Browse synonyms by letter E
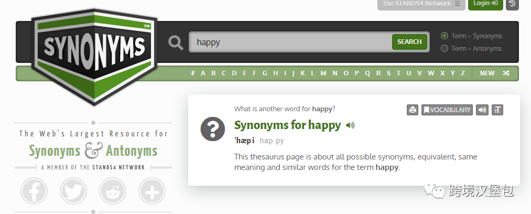The image size is (531, 214). point(244,73)
